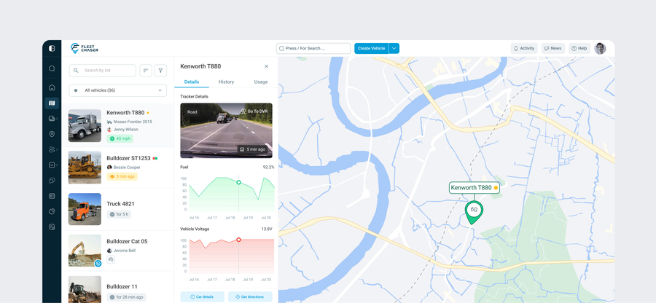Click the 'for 5 h' idle badge

pyautogui.click(x=119, y=214)
